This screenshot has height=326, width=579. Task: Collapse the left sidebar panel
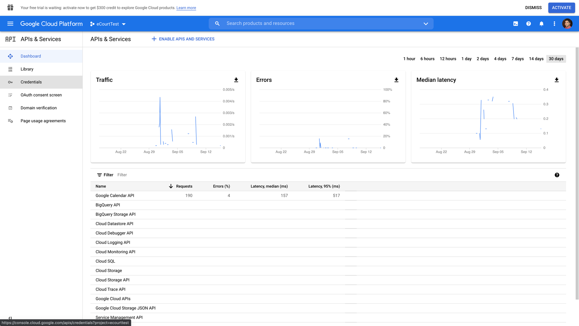tap(10, 318)
